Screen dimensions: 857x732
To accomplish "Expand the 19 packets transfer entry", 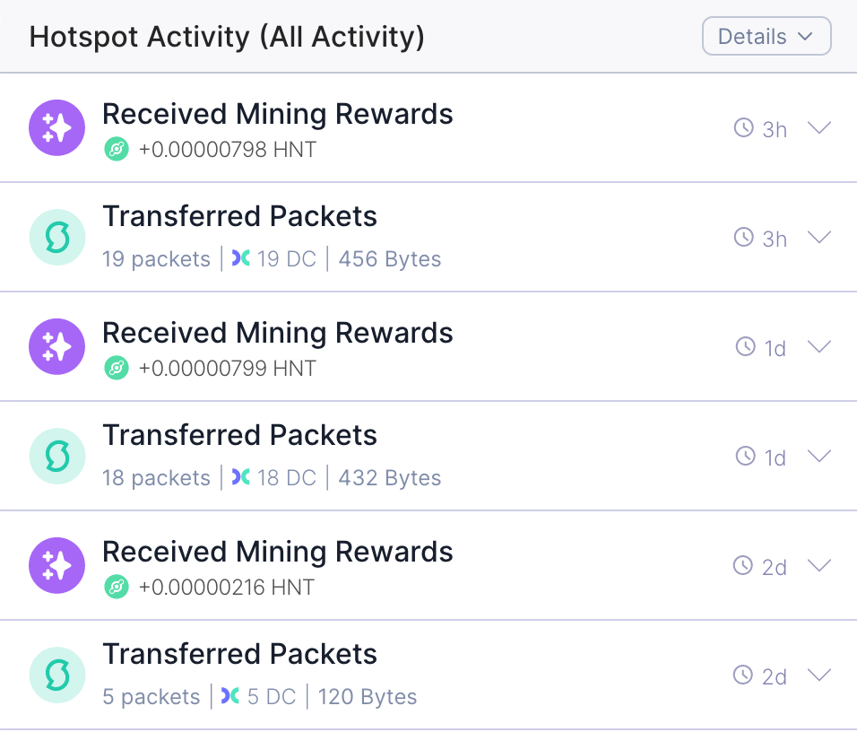I will (x=819, y=238).
